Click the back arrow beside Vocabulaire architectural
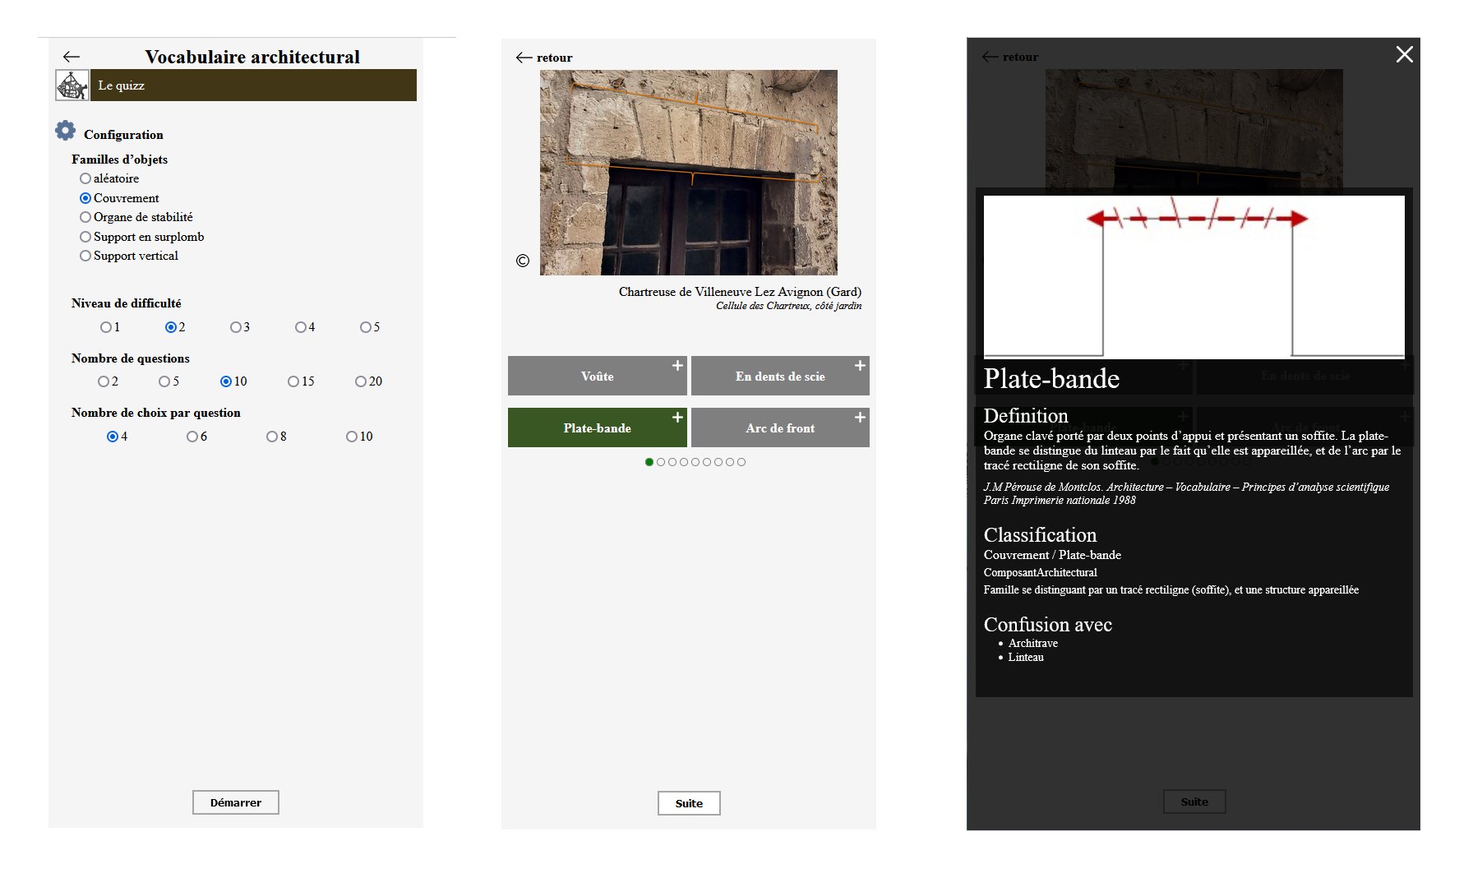Image resolution: width=1473 pixels, height=878 pixels. 72,57
